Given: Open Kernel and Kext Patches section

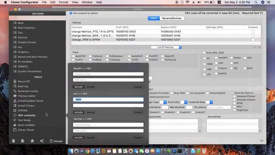Looking at the screenshot, I should 33,57.
